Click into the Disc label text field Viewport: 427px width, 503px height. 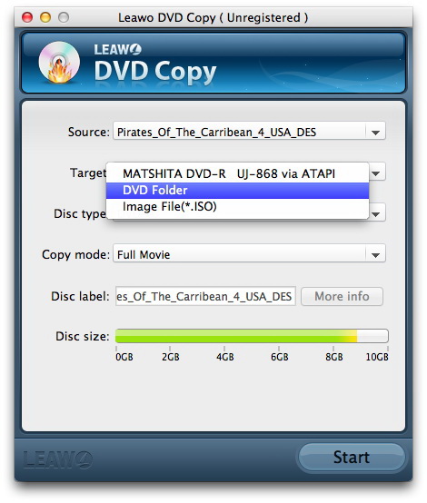coord(205,296)
